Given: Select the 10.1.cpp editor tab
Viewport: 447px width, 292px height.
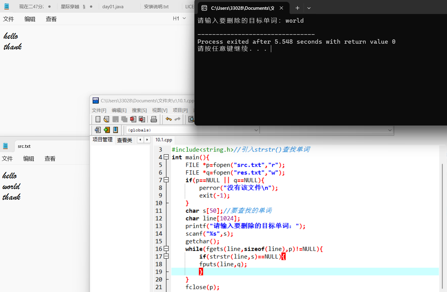Looking at the screenshot, I should pos(164,140).
